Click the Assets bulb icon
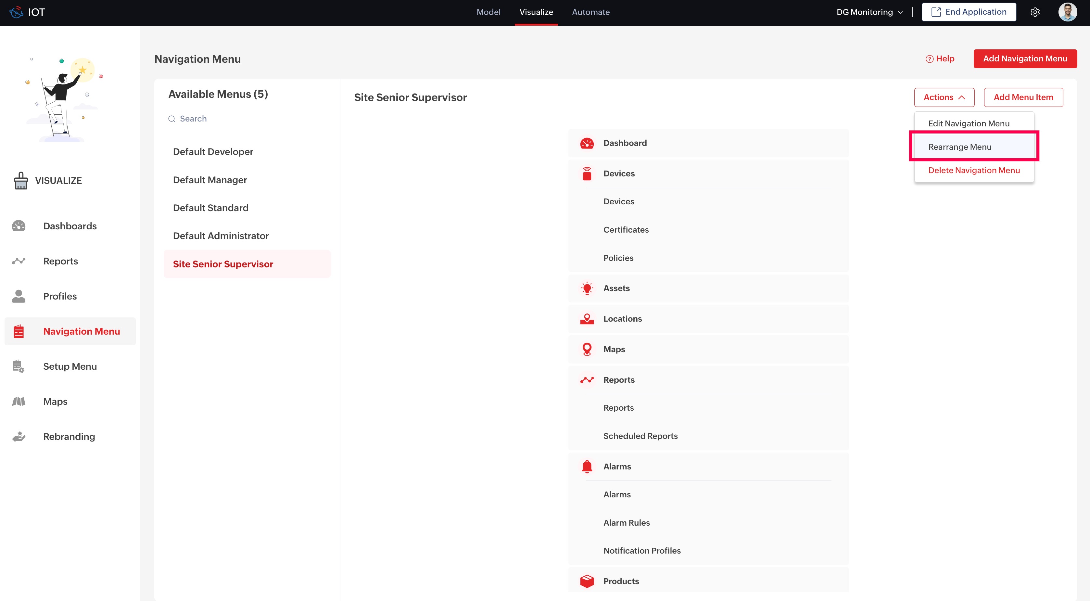1090x601 pixels. (587, 288)
